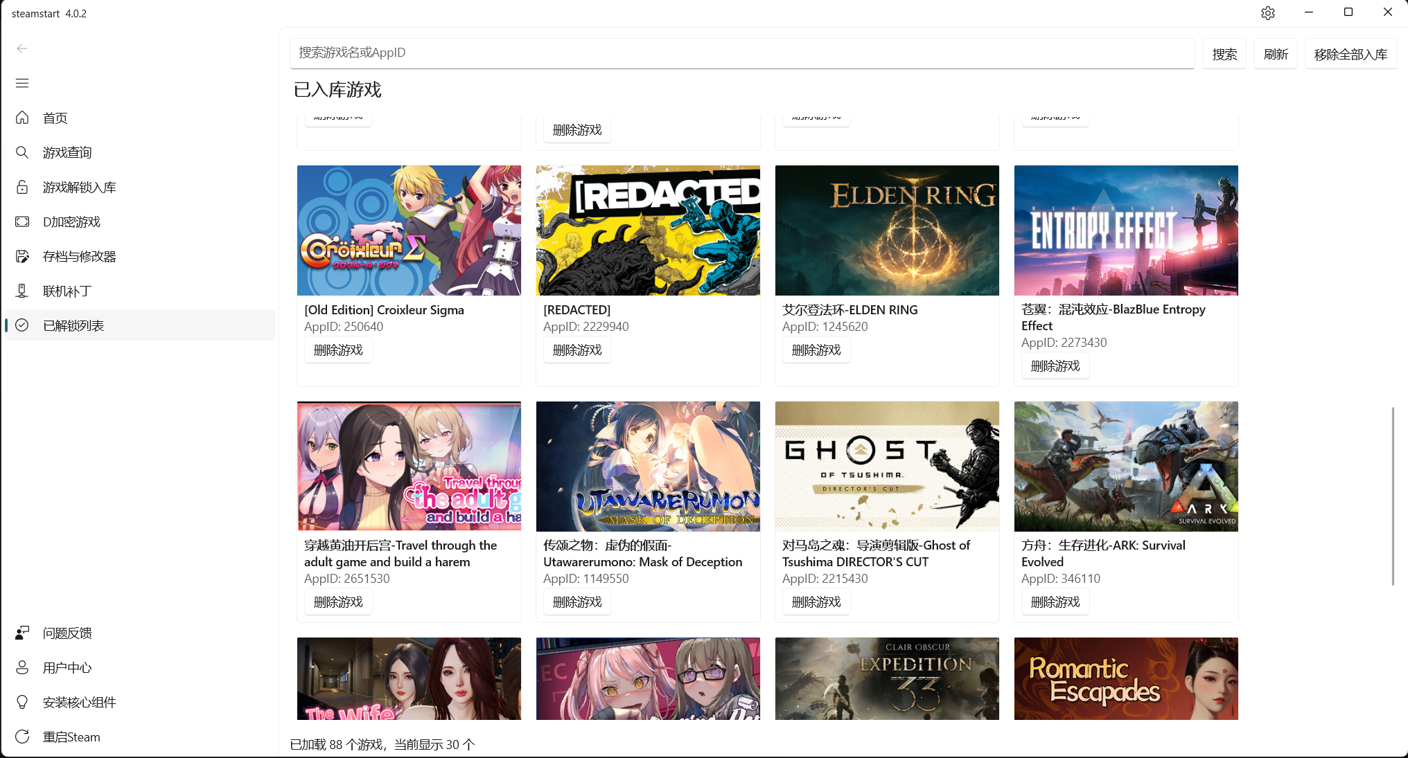Click the text 'AppID: 2229940'
The image size is (1408, 758).
point(586,327)
